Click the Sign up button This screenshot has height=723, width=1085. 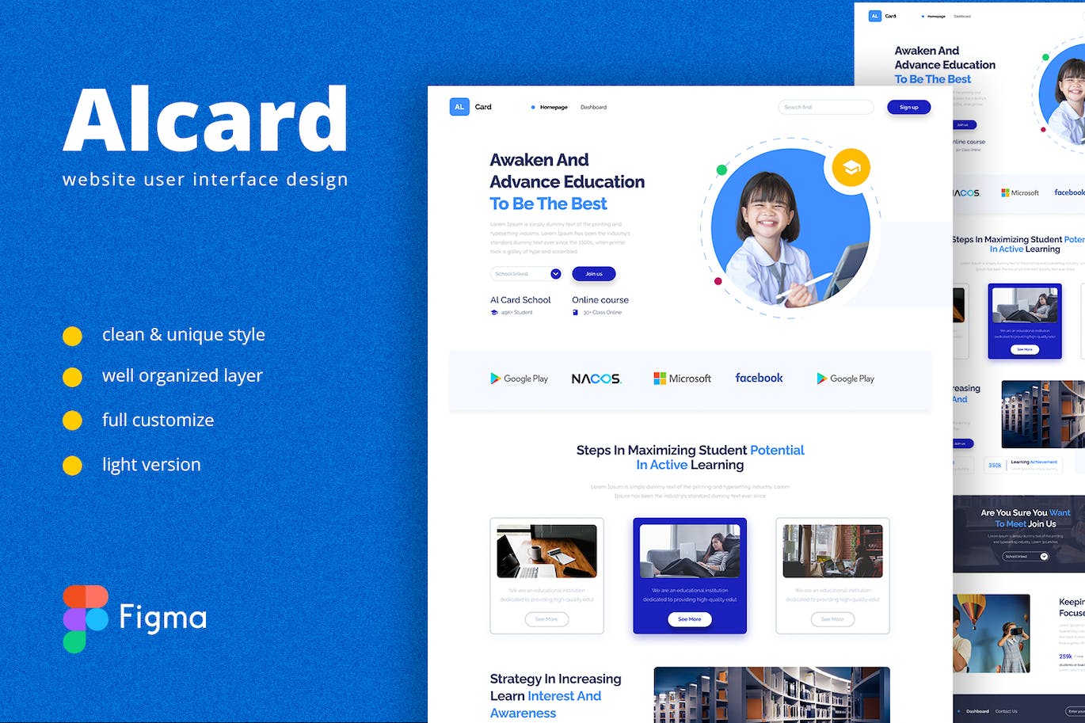(x=908, y=107)
